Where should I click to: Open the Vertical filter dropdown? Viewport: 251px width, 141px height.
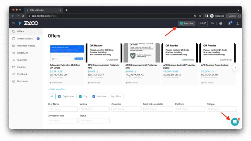(95, 109)
